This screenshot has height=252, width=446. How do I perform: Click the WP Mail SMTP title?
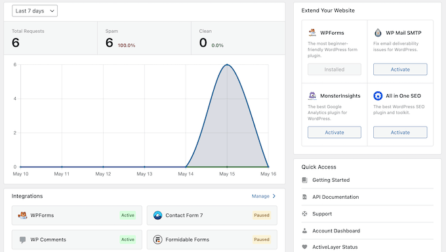click(x=403, y=33)
